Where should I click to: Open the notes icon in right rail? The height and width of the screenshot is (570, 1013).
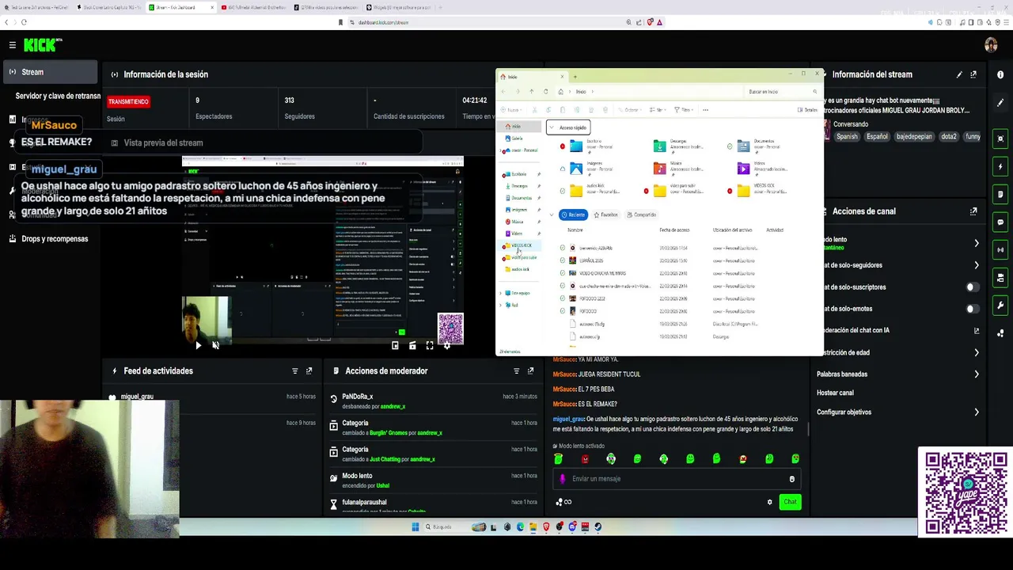pyautogui.click(x=1001, y=195)
